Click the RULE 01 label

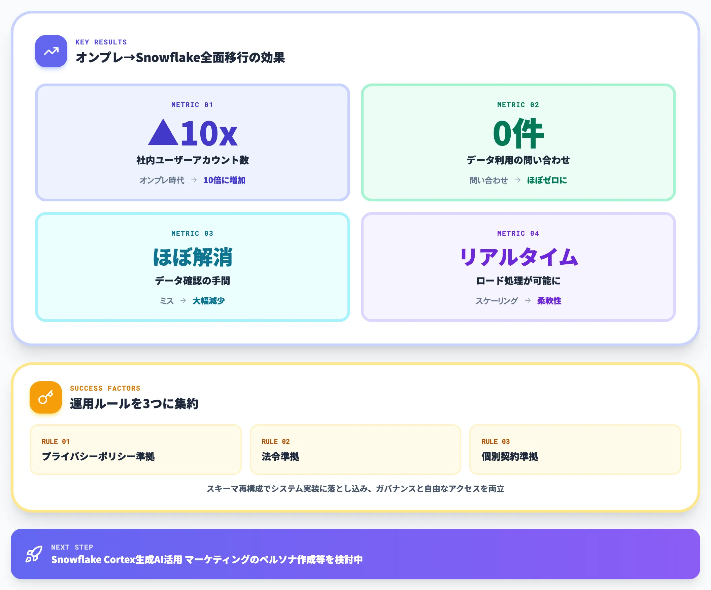click(56, 441)
